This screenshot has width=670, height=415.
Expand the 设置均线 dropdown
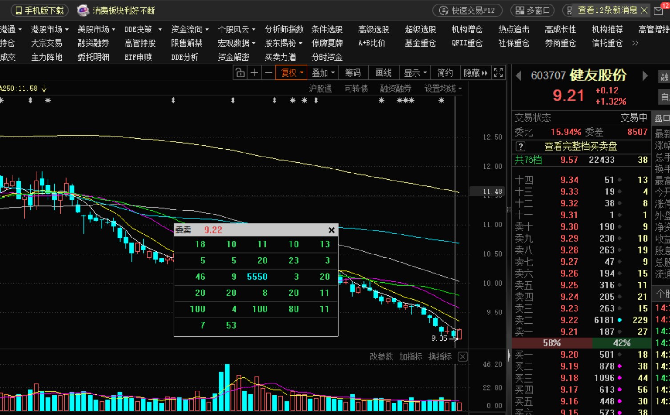(x=443, y=89)
